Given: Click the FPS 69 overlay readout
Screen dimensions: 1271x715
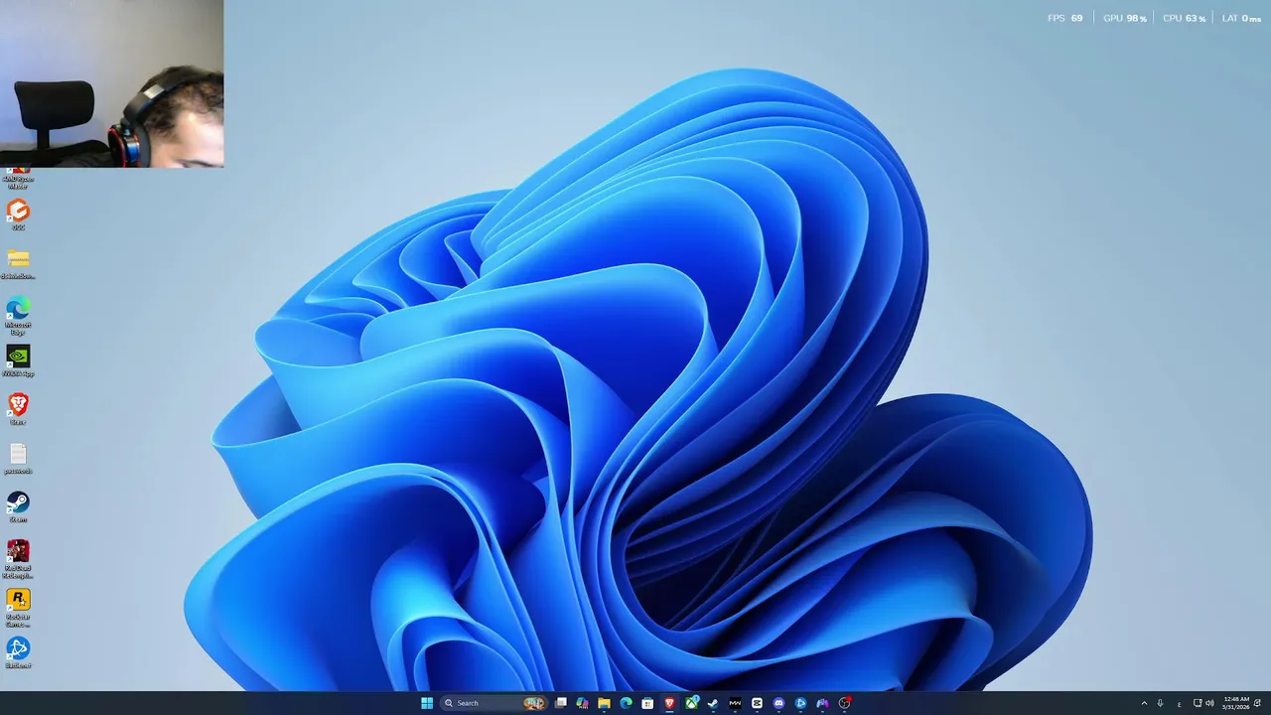Looking at the screenshot, I should pyautogui.click(x=1064, y=18).
